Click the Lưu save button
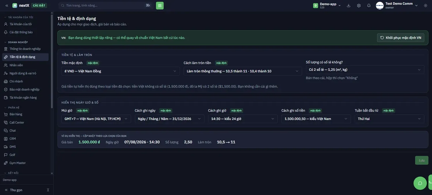This screenshot has width=432, height=195. [422, 160]
